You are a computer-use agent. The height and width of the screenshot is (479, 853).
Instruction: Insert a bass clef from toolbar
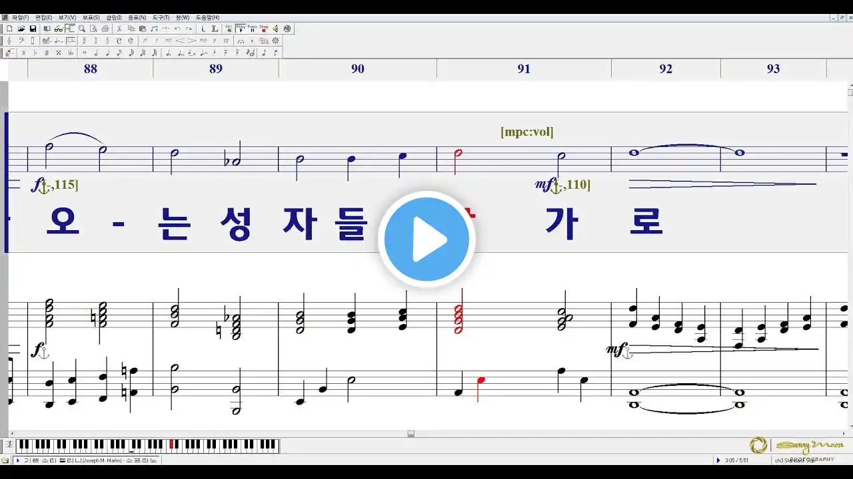(x=21, y=41)
